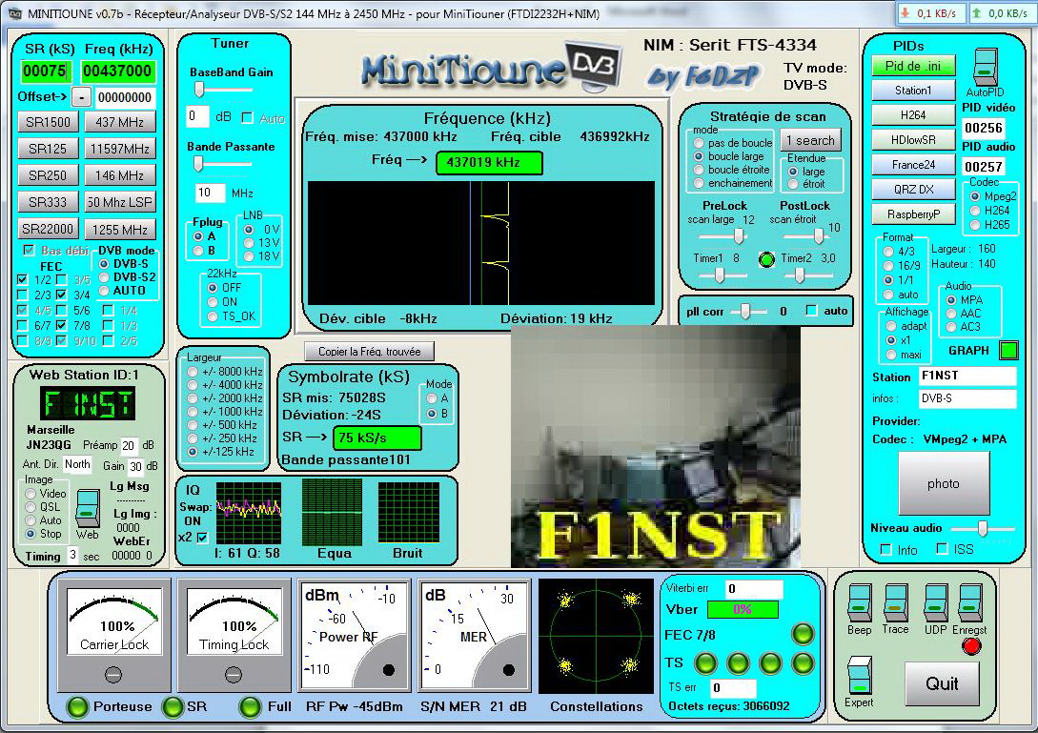Click the Freq (kHz) input field 00437000
The image size is (1038, 733).
[x=118, y=71]
